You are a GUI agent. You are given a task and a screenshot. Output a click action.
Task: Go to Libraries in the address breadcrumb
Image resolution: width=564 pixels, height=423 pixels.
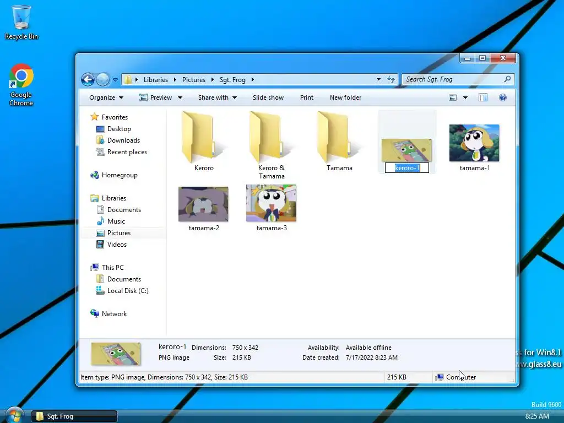point(156,80)
